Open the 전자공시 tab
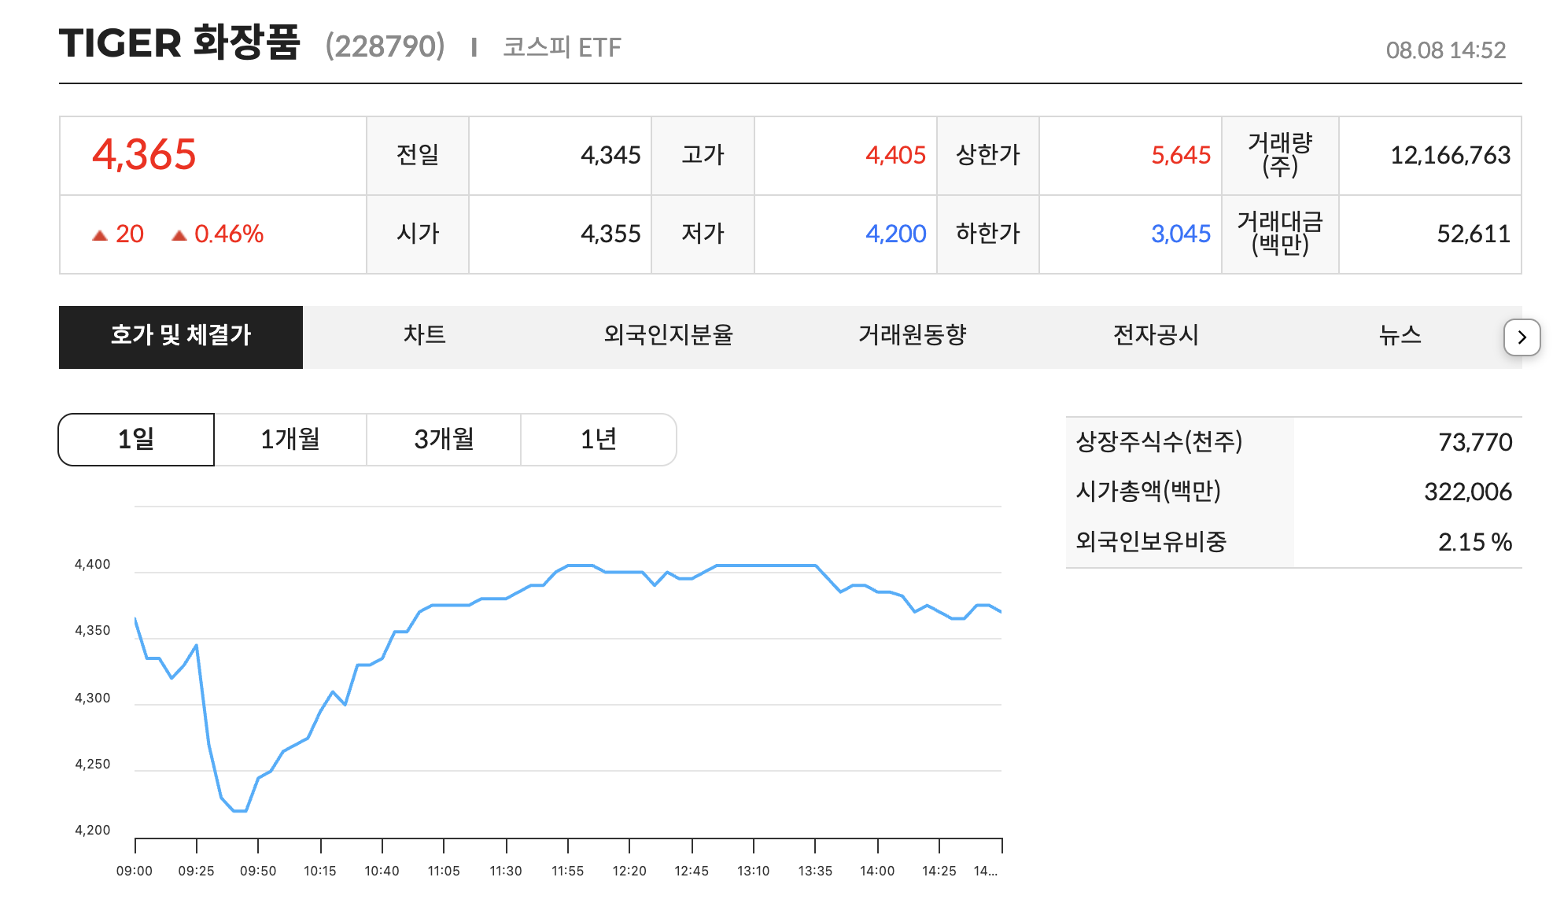This screenshot has width=1564, height=914. tap(1155, 337)
